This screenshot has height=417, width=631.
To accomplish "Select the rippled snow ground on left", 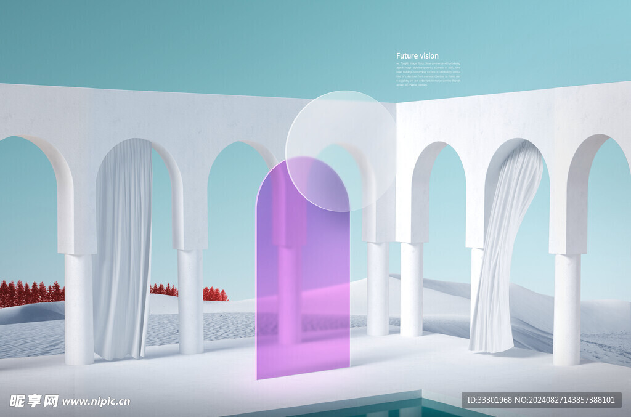I will click(37, 339).
